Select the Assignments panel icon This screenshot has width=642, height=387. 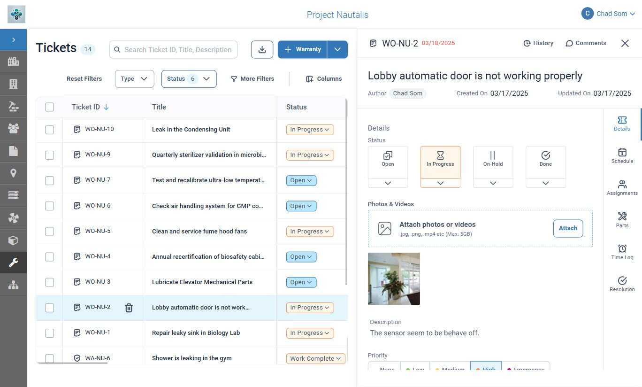pos(622,187)
